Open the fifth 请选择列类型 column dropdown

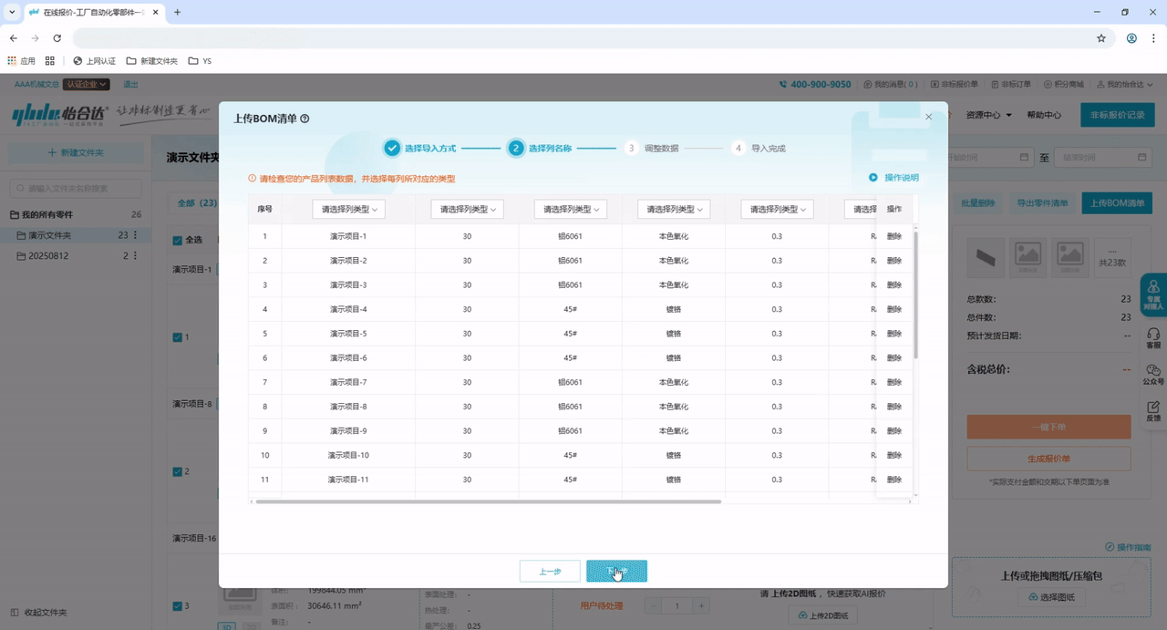(x=776, y=210)
